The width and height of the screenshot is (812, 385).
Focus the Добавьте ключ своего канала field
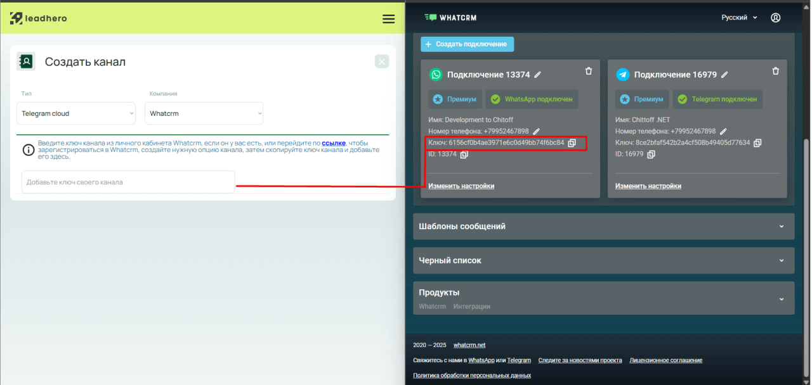click(x=128, y=182)
